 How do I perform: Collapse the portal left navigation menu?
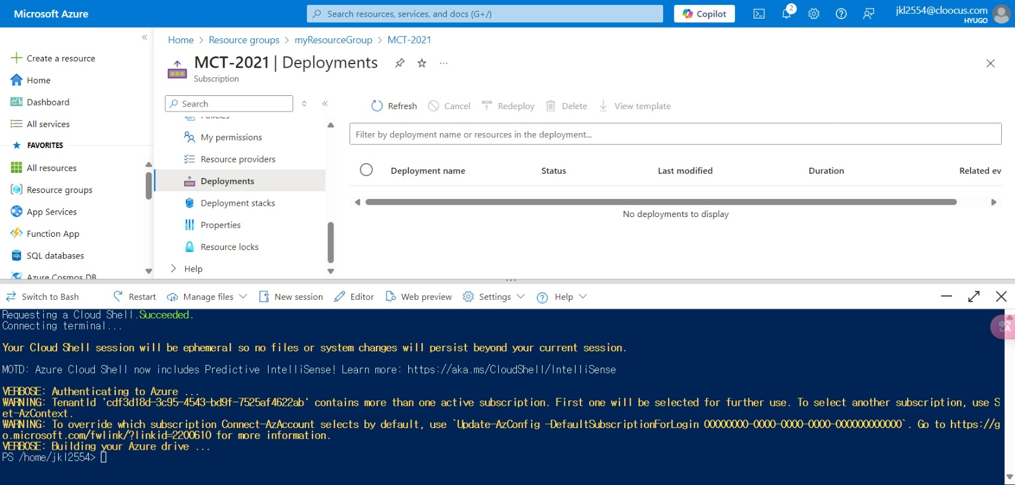click(144, 37)
